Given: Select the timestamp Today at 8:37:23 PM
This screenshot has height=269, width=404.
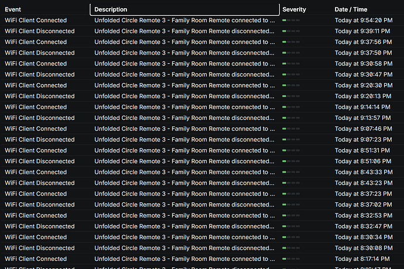Looking at the screenshot, I should [363, 194].
